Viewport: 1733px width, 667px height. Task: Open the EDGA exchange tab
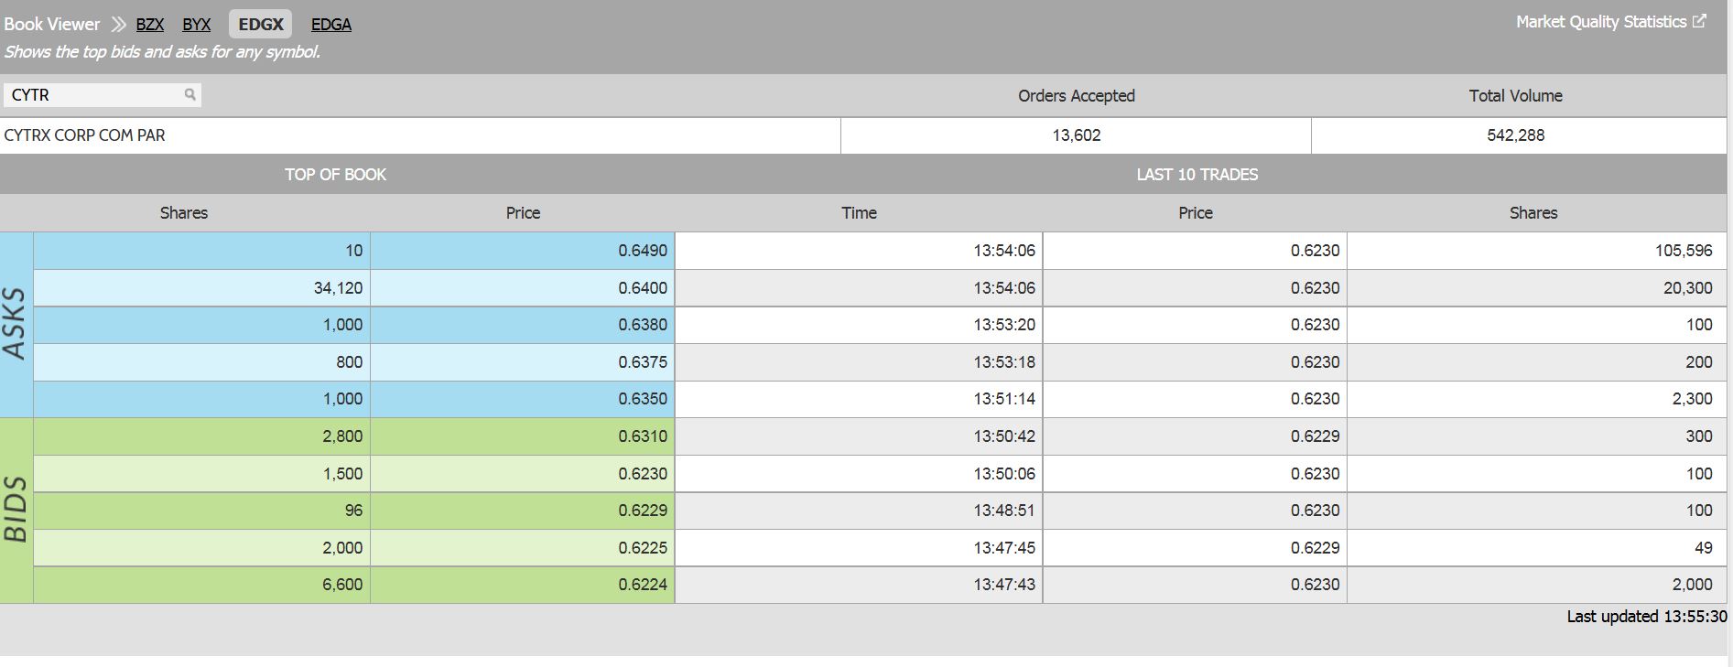coord(331,25)
